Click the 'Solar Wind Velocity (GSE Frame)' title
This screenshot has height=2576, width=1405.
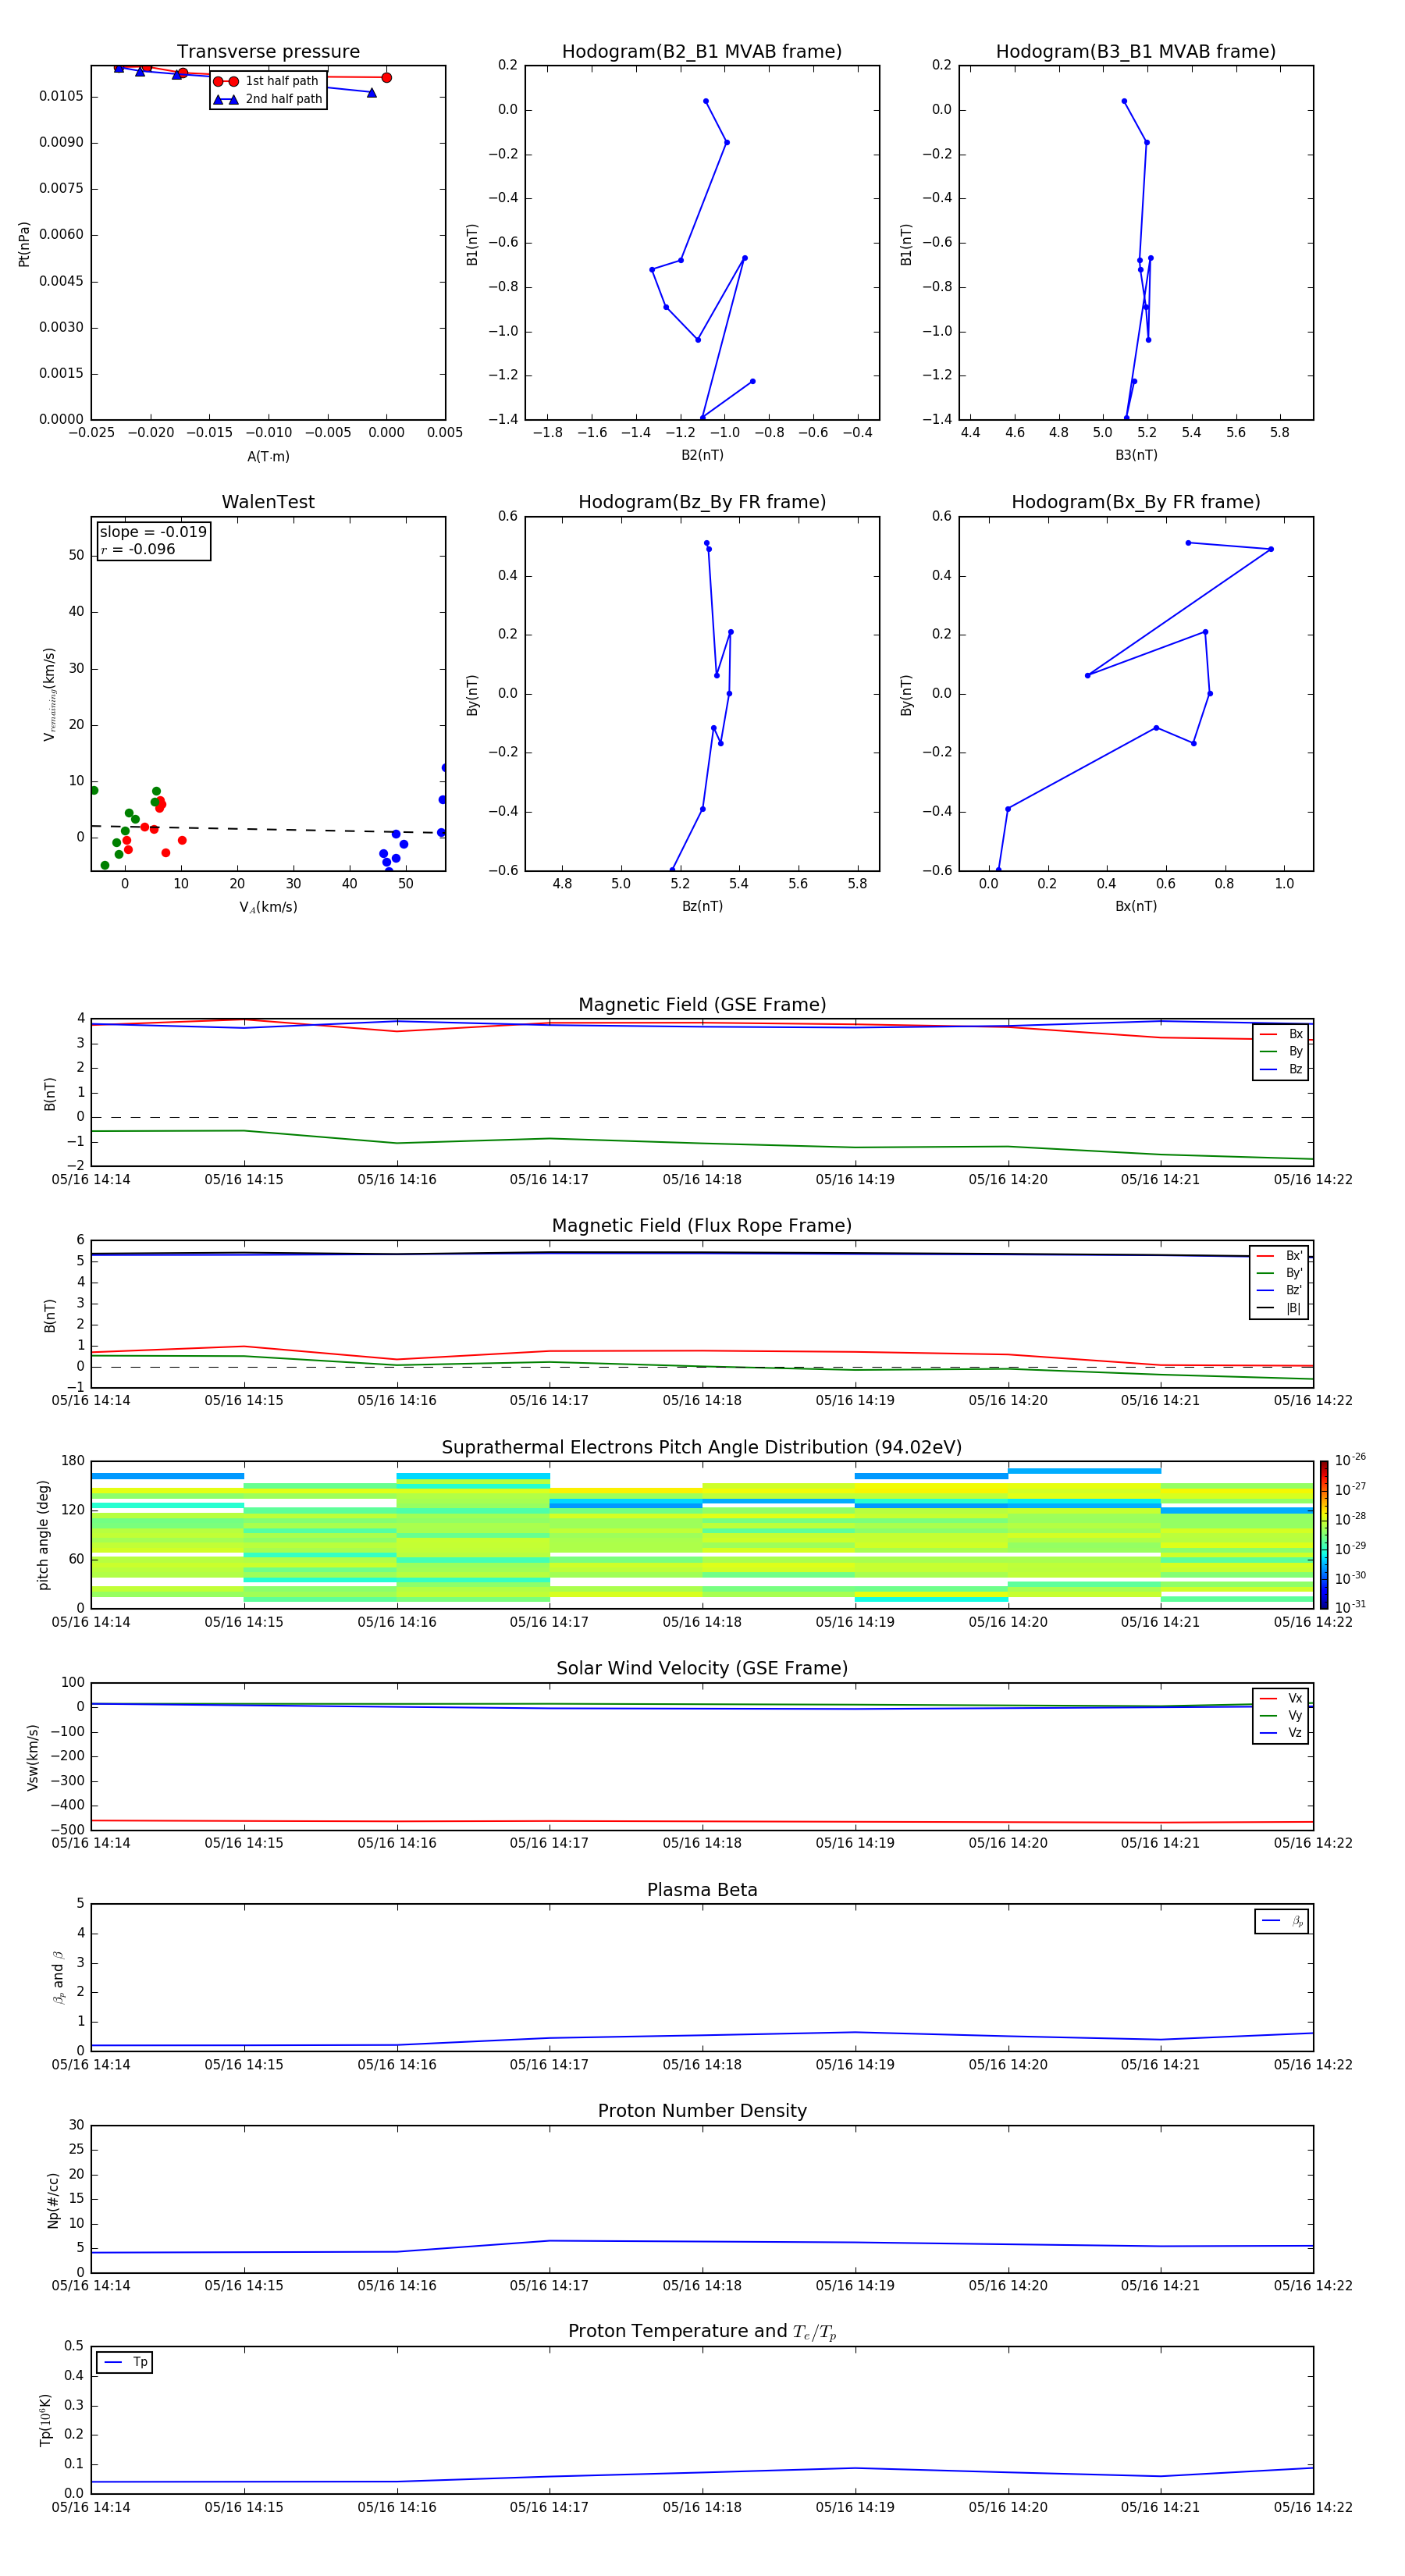(x=702, y=1668)
